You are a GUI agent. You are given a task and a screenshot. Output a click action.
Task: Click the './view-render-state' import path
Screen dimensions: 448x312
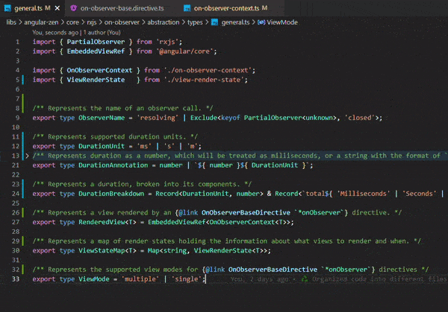pos(206,80)
